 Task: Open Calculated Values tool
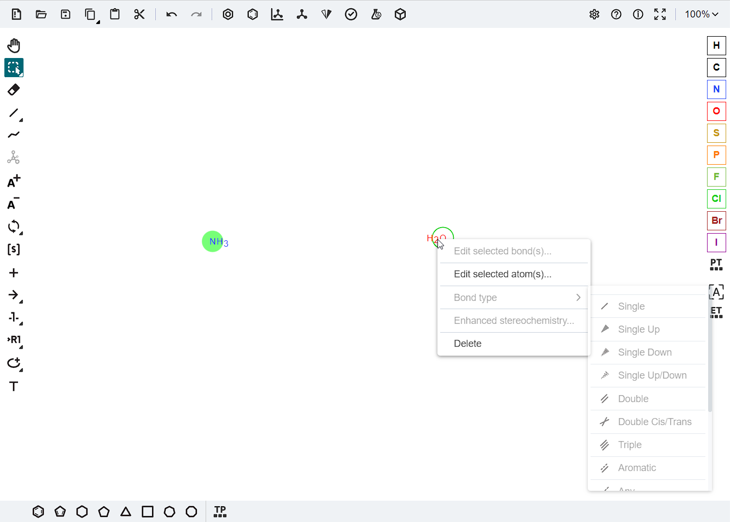click(376, 15)
